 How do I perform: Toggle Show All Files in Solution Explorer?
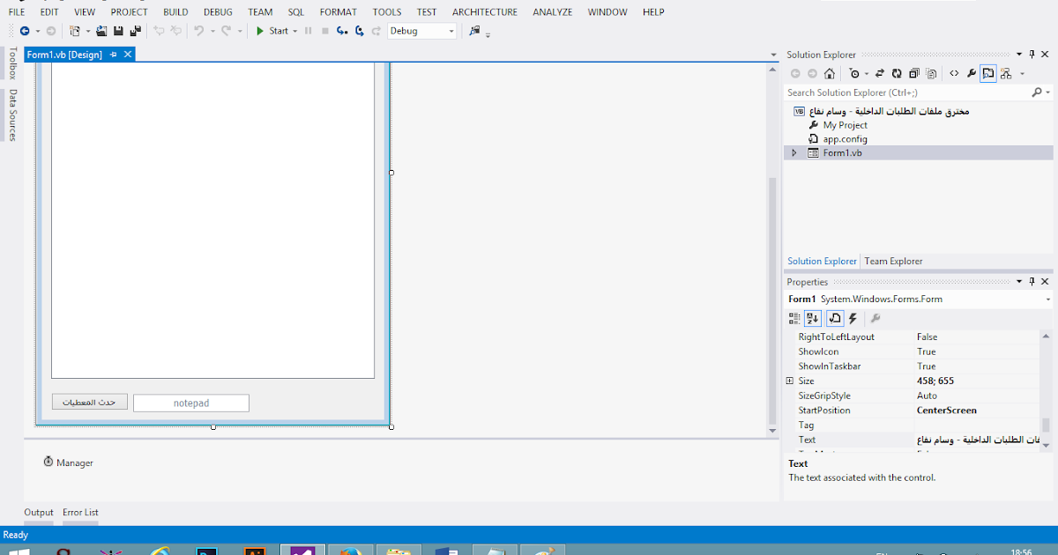[x=931, y=73]
